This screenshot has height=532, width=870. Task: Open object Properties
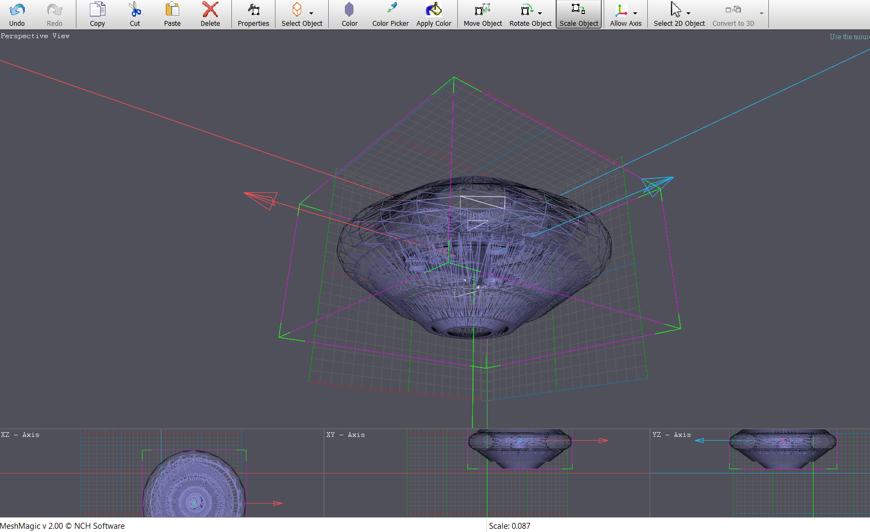pos(253,15)
